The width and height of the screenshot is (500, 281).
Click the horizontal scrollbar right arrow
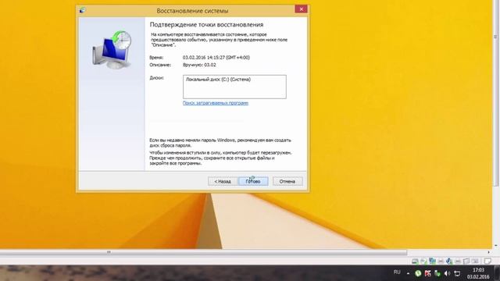coord(488,252)
